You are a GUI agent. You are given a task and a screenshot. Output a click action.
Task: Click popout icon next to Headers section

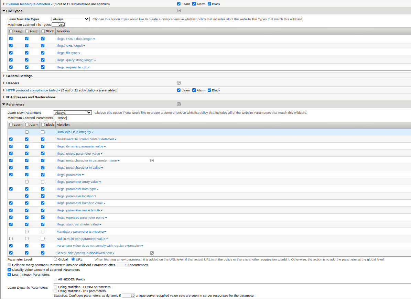[179, 83]
